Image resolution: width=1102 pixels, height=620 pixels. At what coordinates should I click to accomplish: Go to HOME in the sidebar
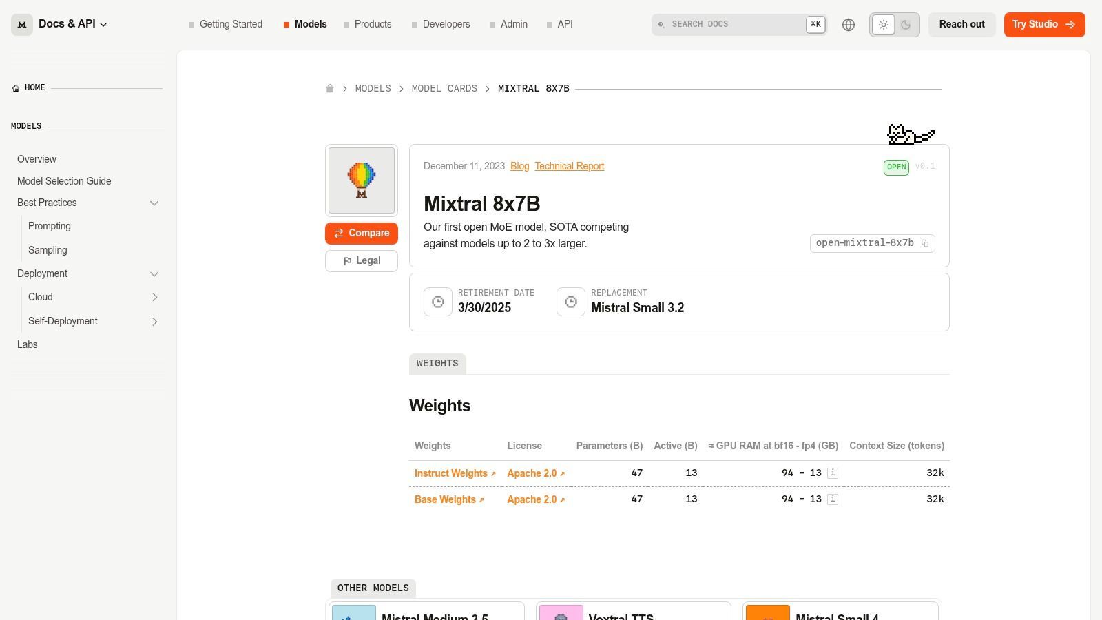tap(29, 88)
